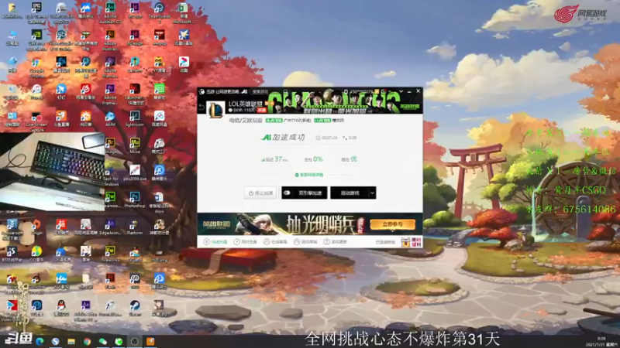The width and height of the screenshot is (620, 348).
Task: Open the GeForce Experience desktop icon
Action: [36, 40]
